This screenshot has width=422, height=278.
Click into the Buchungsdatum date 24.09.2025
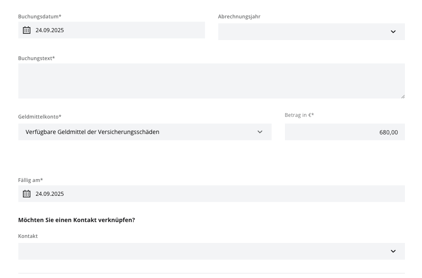click(50, 30)
